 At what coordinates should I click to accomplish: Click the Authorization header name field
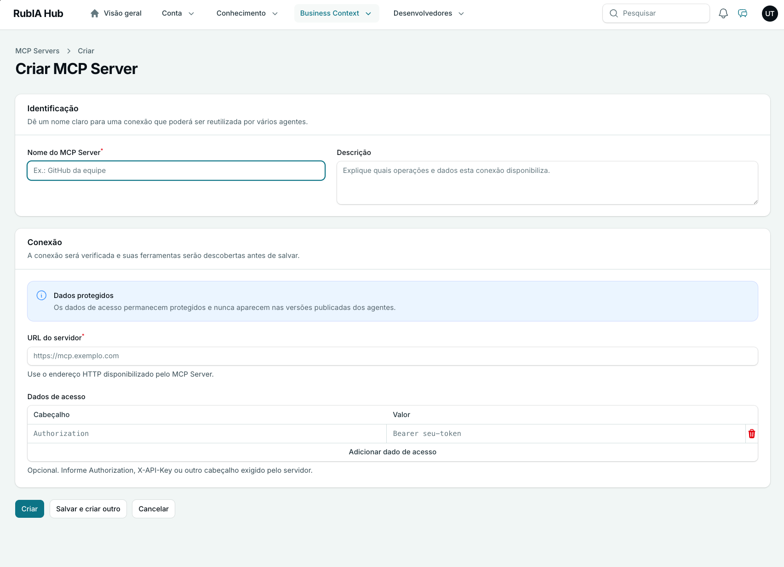207,434
